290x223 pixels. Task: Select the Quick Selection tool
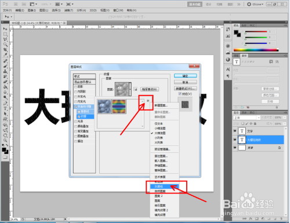5,45
